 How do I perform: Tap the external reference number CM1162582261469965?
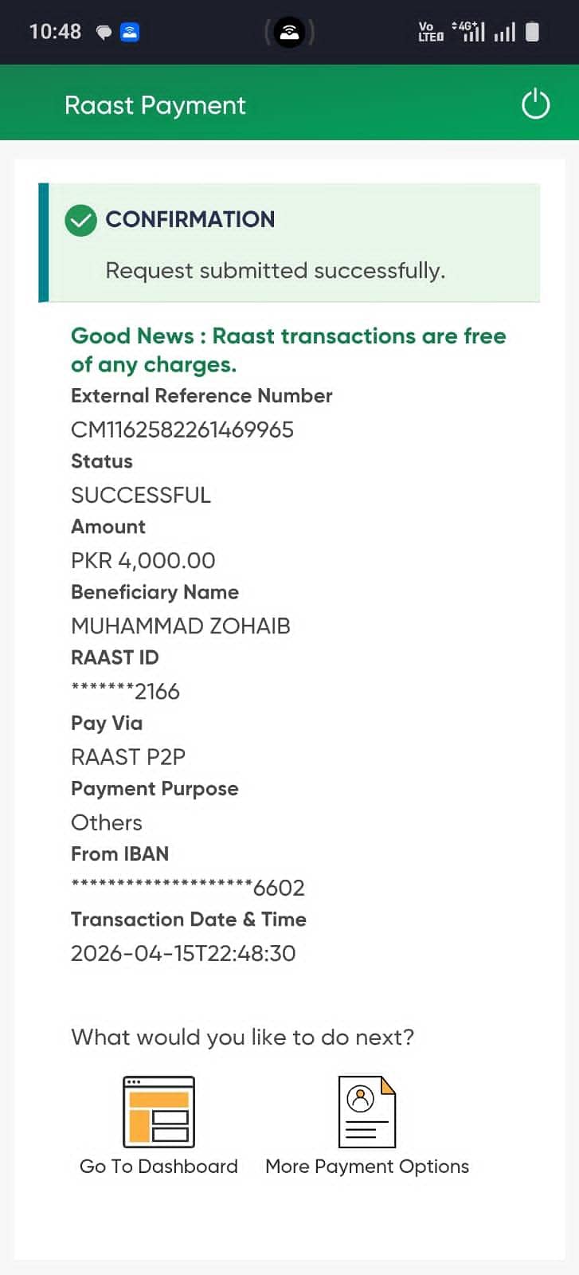point(182,430)
